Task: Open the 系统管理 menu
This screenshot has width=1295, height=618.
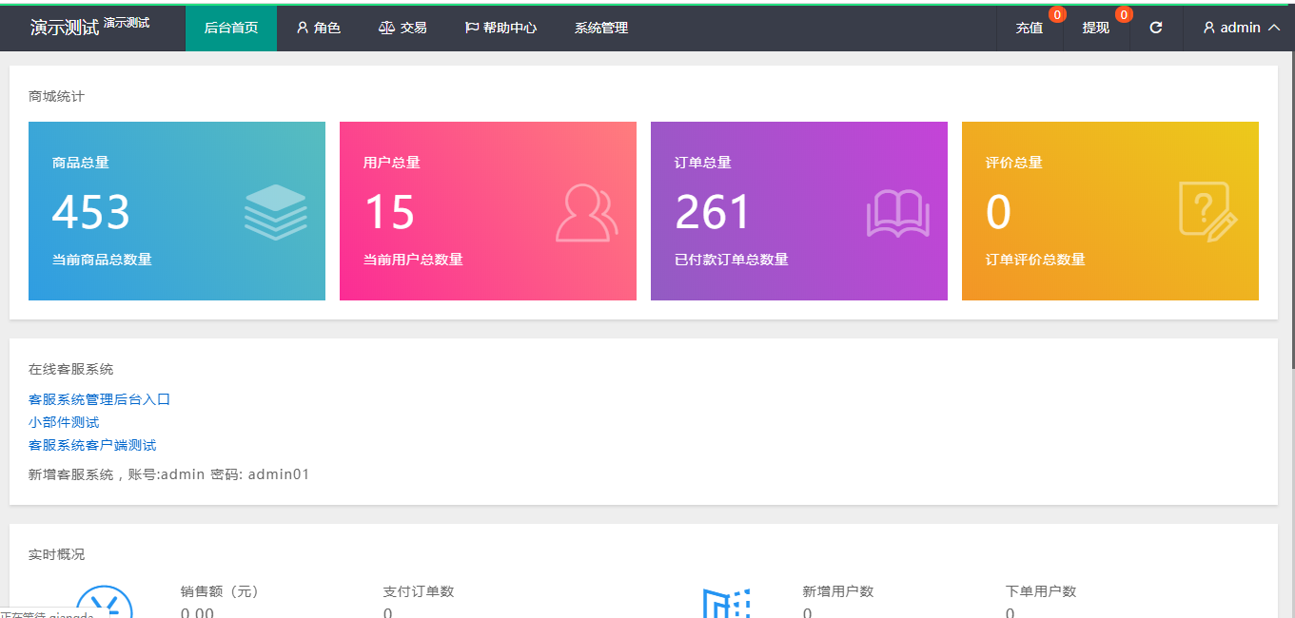Action: [x=601, y=28]
